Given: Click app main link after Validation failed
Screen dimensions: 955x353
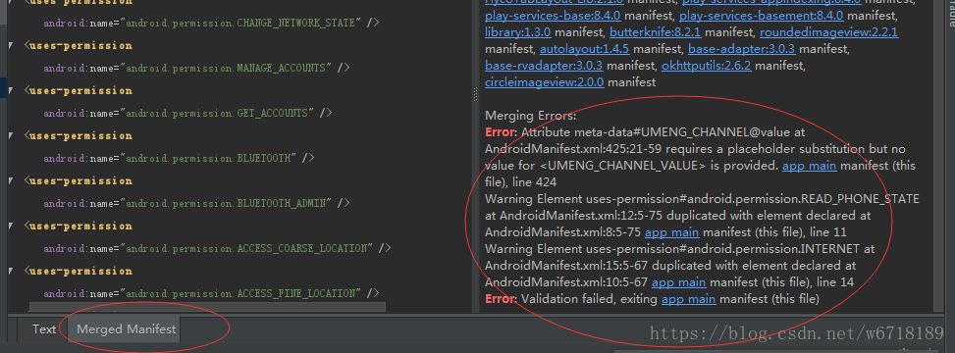Looking at the screenshot, I should click(x=688, y=299).
